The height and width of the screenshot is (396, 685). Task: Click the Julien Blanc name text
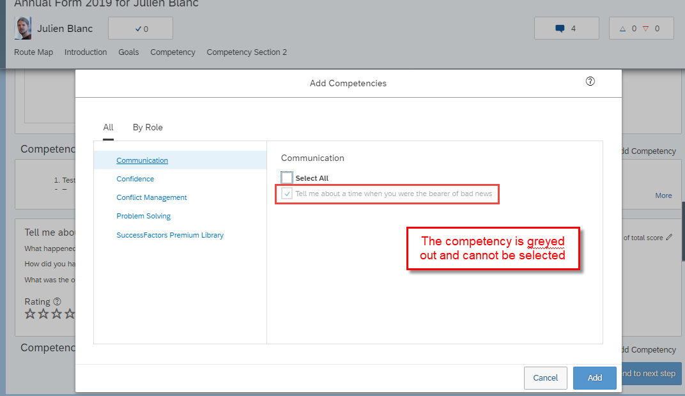(65, 29)
